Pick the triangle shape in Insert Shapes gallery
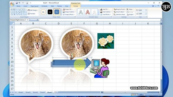The image size is (173, 97). [x=14, y=12]
